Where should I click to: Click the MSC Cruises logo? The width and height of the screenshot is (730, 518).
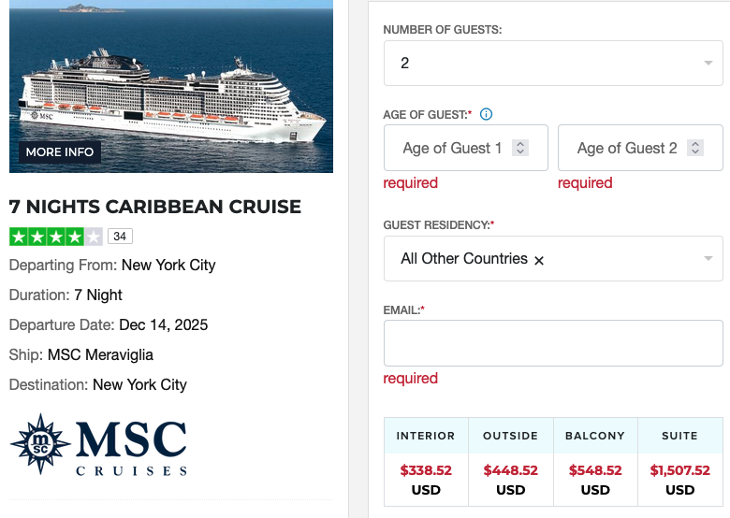(98, 445)
